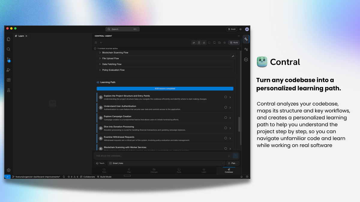
Task: Click Build button in agent toolbar
Action: 234,42
